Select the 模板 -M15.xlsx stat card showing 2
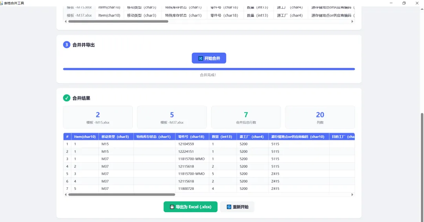This screenshot has height=222, width=424. click(98, 117)
